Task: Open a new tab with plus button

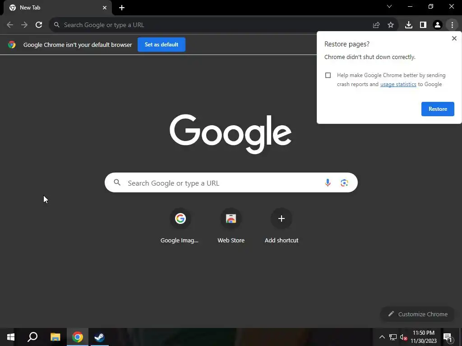Action: (122, 8)
